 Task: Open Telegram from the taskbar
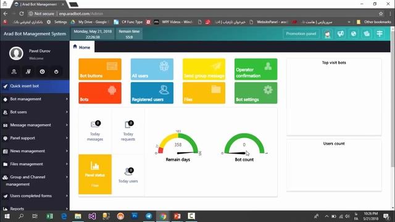pos(149,216)
